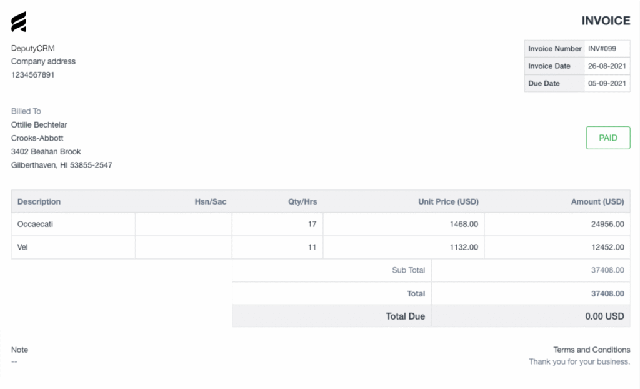Click the Sub Total value 37408.00
This screenshot has height=389, width=640.
(x=607, y=270)
